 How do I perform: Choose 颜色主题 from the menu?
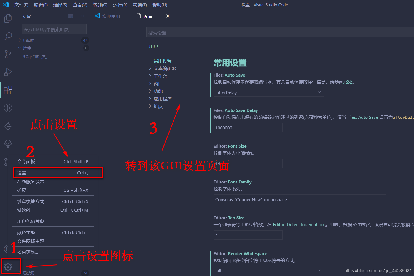pyautogui.click(x=53, y=232)
